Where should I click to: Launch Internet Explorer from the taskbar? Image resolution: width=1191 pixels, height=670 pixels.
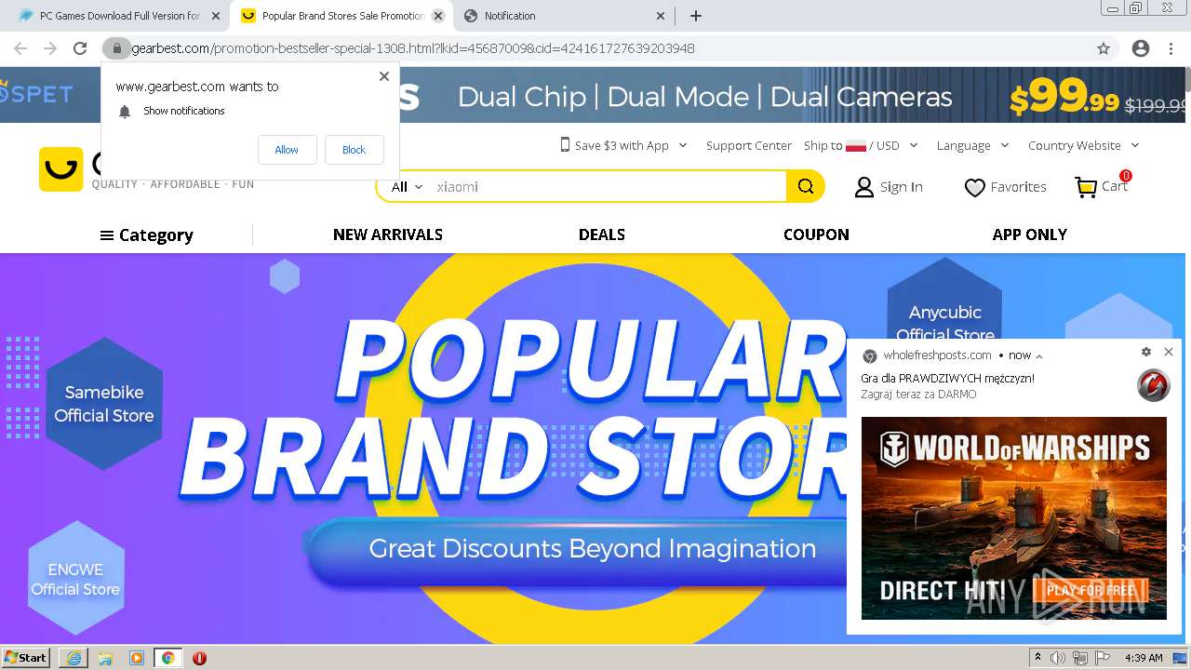pos(74,658)
